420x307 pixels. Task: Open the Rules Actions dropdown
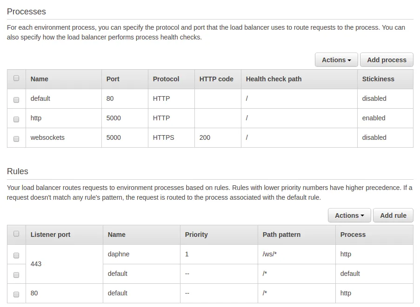click(349, 216)
